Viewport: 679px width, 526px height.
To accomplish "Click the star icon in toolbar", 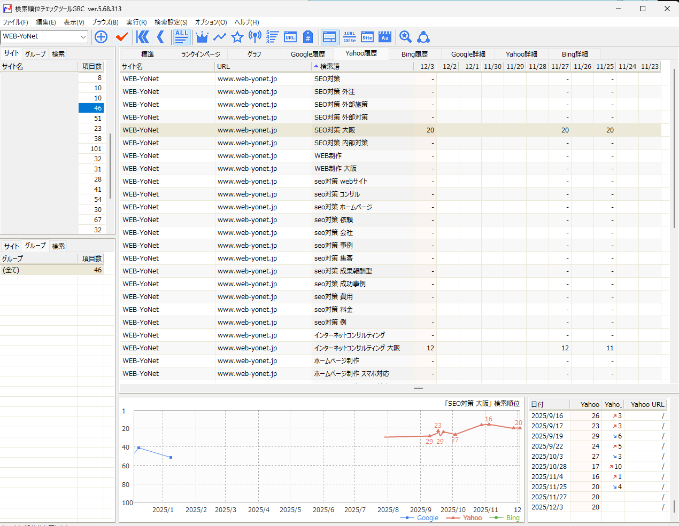I will click(x=237, y=37).
